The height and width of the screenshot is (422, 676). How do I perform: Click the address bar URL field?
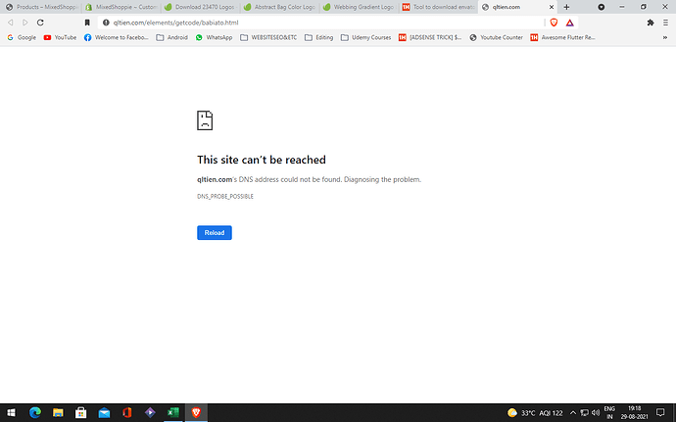pyautogui.click(x=321, y=23)
